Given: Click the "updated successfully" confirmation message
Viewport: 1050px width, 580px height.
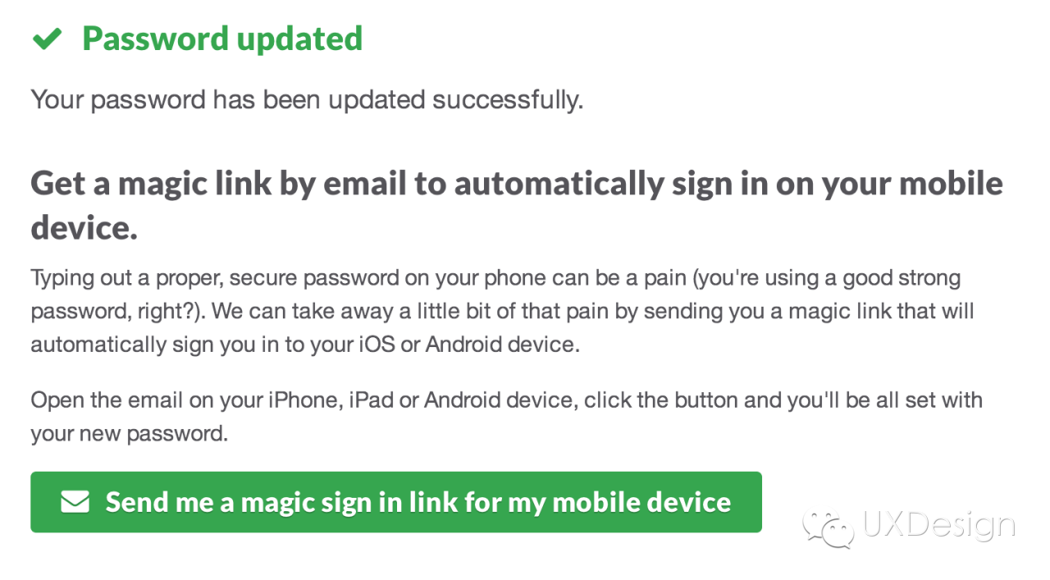Looking at the screenshot, I should [x=454, y=100].
